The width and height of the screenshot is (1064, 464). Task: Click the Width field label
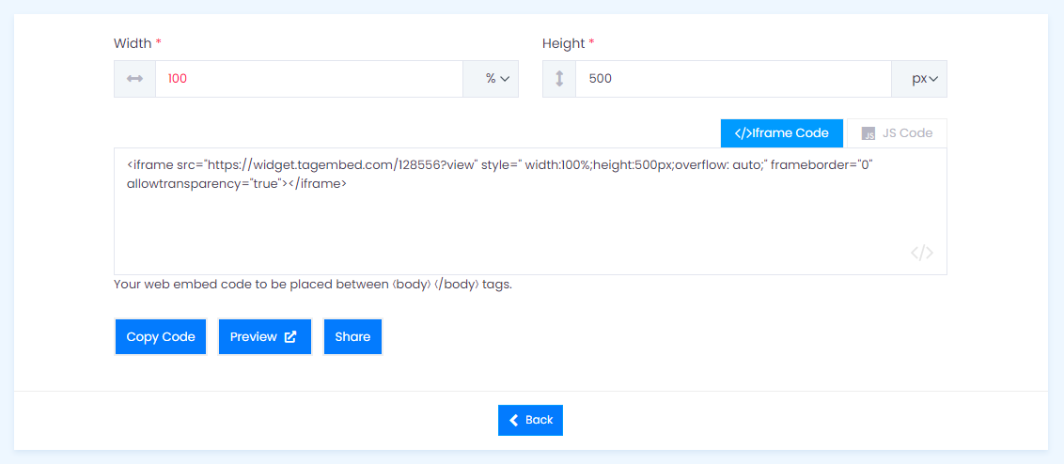(138, 43)
